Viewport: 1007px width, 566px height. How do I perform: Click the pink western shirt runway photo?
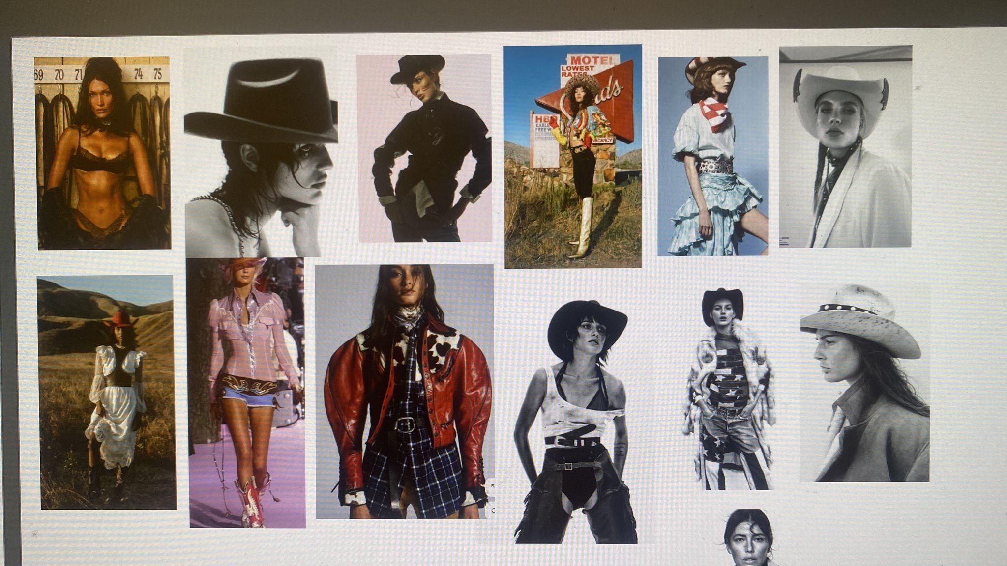[247, 393]
